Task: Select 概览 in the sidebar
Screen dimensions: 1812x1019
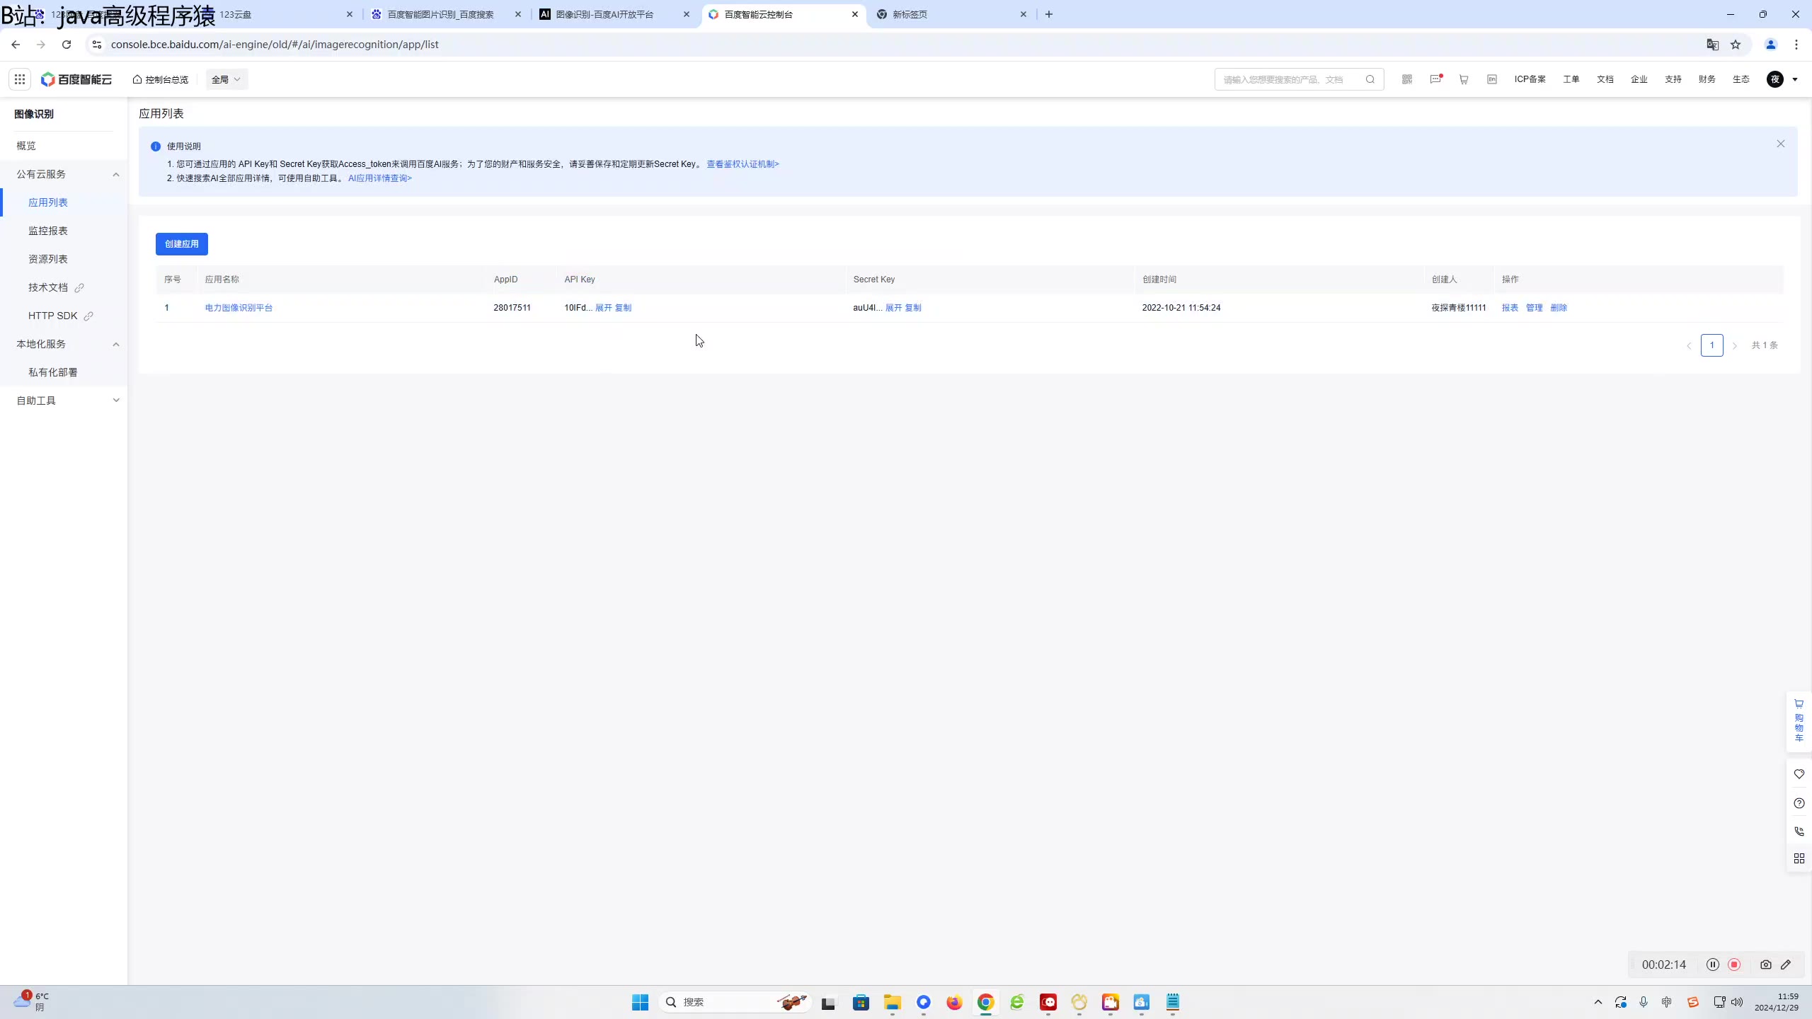Action: [x=64, y=146]
